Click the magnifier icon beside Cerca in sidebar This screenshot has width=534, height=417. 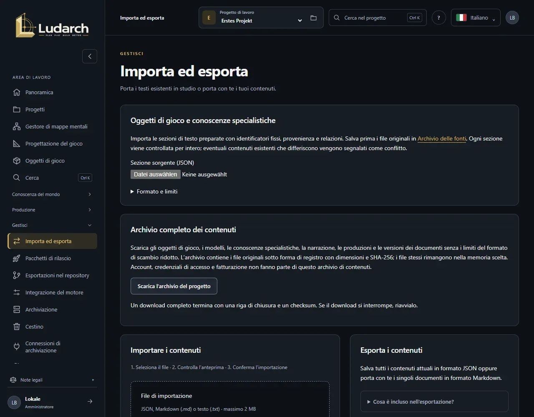tap(17, 178)
